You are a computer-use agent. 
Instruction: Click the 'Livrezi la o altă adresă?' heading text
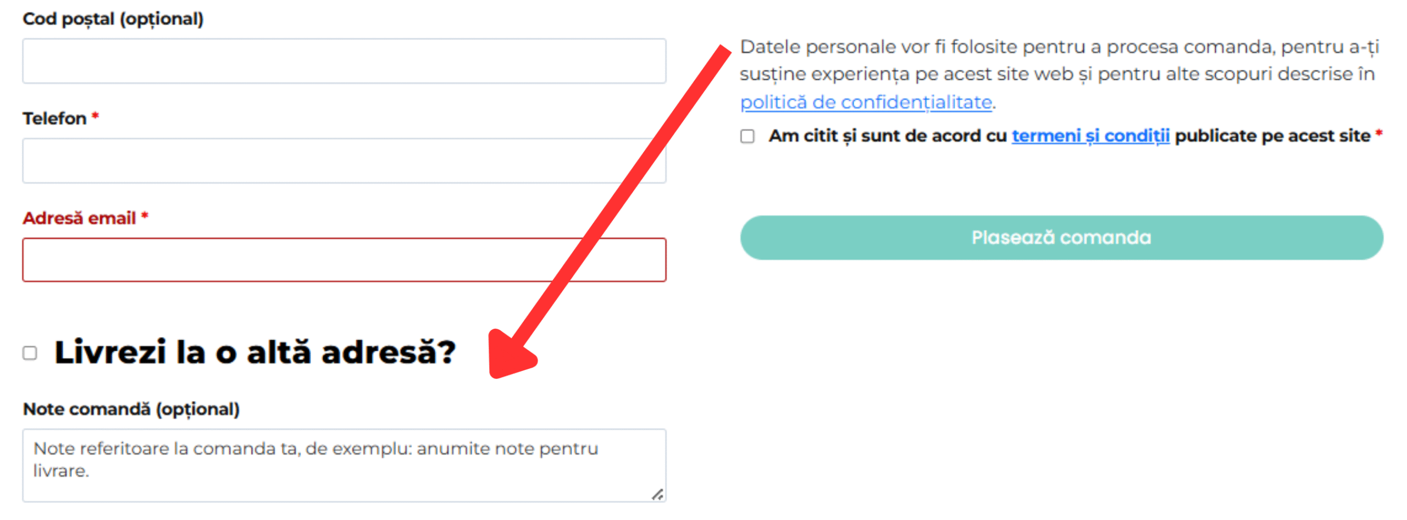coord(255,352)
